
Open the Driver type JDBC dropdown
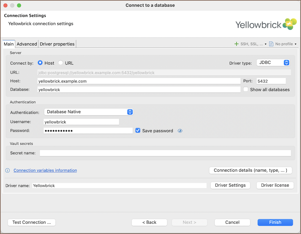pyautogui.click(x=273, y=63)
